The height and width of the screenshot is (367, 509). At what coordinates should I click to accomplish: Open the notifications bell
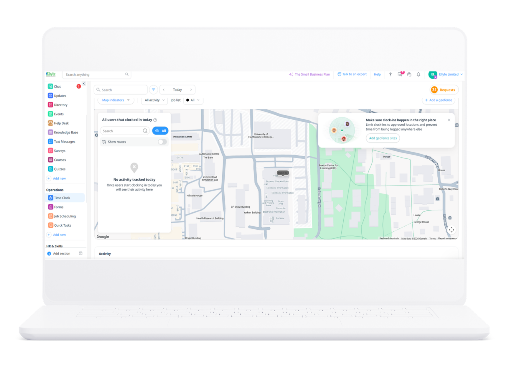click(x=418, y=74)
